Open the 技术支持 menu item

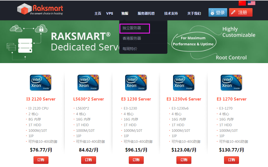(171, 13)
